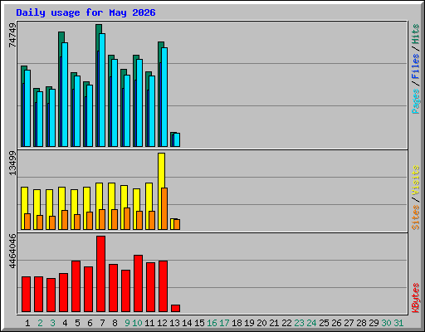The image size is (425, 332).
Task: Click day 13 on the x-axis
Action: point(174,323)
